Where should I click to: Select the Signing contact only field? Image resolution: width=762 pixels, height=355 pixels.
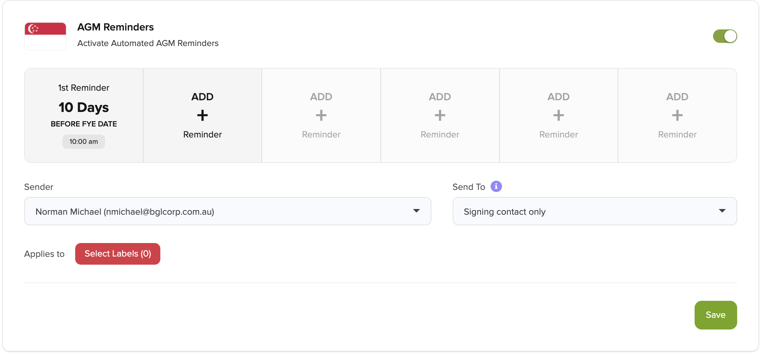coord(595,211)
